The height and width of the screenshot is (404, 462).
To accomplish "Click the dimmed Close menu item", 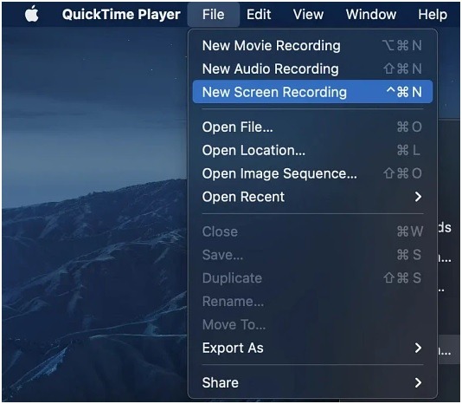I will tap(312, 231).
